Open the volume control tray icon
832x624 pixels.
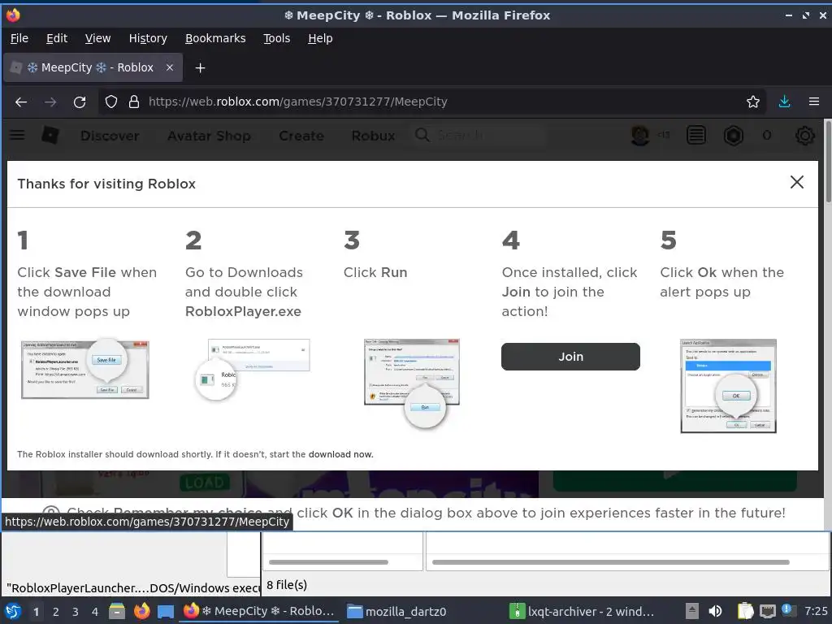pyautogui.click(x=715, y=611)
